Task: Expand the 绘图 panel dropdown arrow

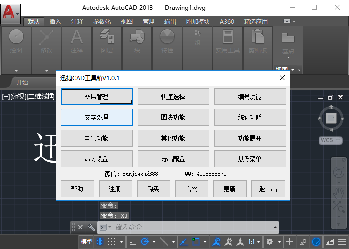Action: tap(16, 71)
